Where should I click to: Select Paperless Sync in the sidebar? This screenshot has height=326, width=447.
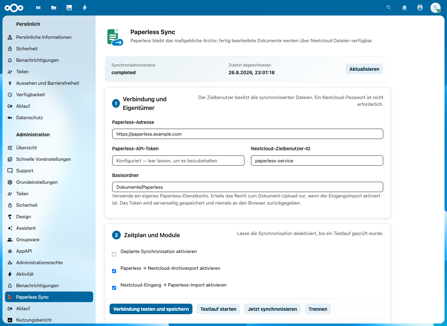tap(49, 297)
